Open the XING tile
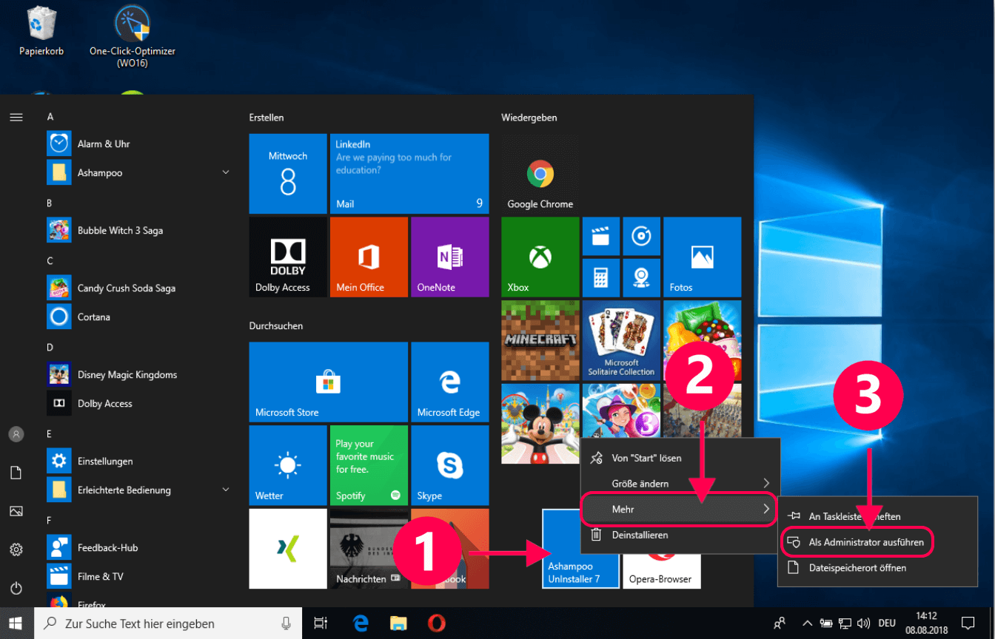 [287, 548]
